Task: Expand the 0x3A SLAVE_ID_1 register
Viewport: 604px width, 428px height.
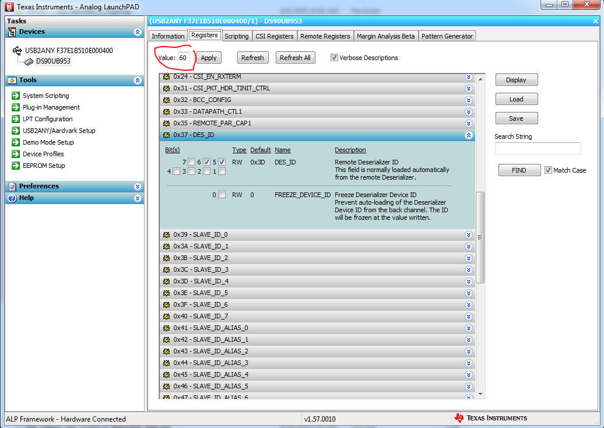Action: 469,247
